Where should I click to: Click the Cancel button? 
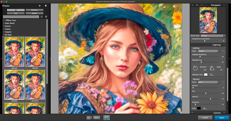pos(205,118)
